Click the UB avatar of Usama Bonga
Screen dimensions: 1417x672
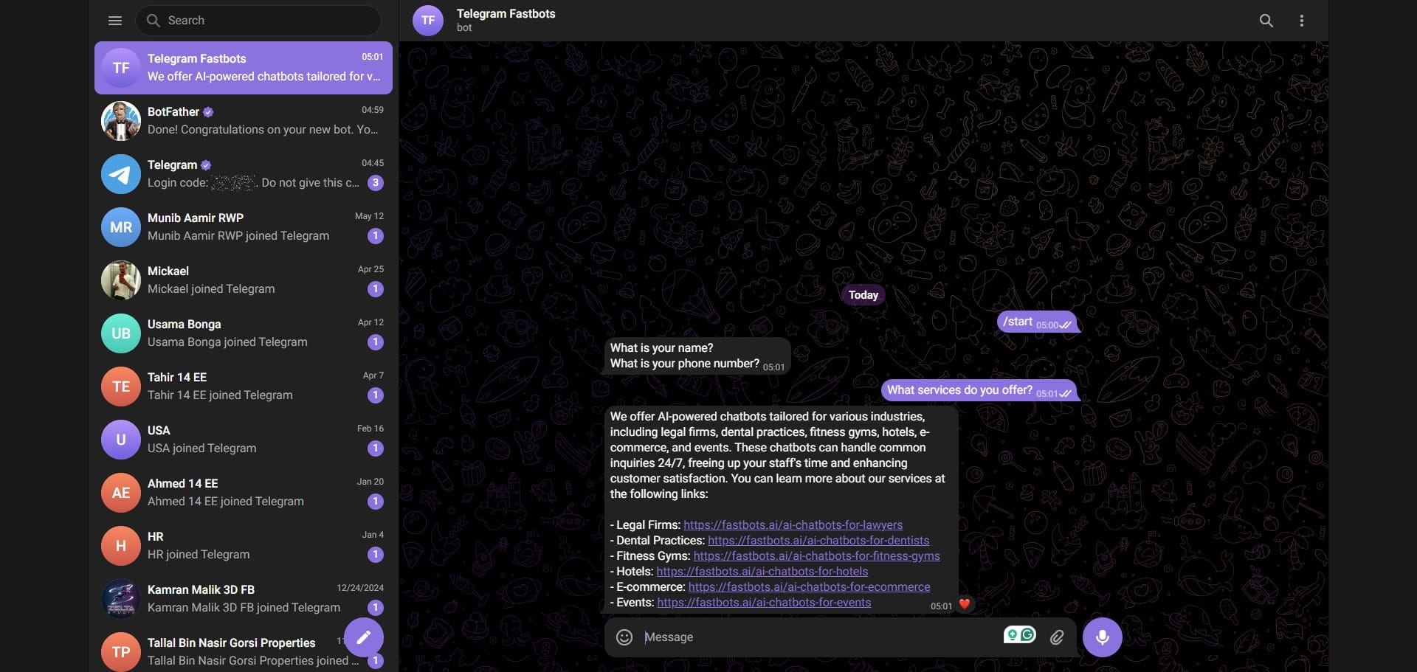pyautogui.click(x=121, y=333)
